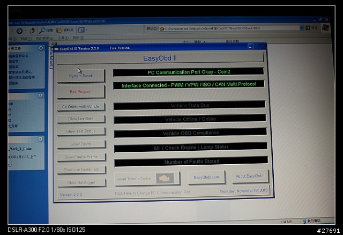The height and width of the screenshot is (235, 343).
Task: Click the Forward arrow in Explorer toolbar
Action: (19, 31)
